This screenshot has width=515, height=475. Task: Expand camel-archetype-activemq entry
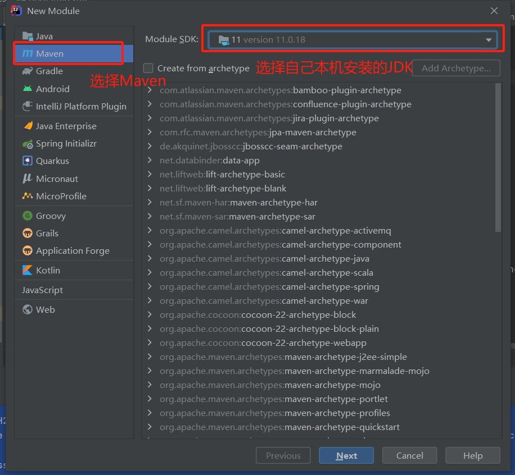(150, 230)
